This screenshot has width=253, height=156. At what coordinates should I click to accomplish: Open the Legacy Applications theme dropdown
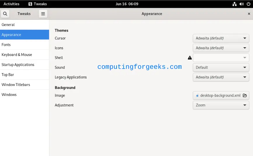pos(221,77)
